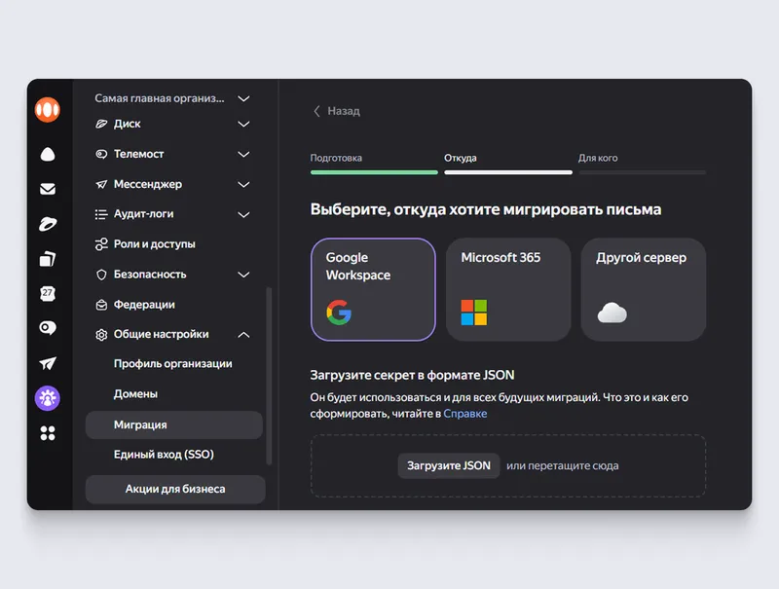This screenshot has width=779, height=589.
Task: Select the Откуда step tab
Action: click(x=460, y=158)
